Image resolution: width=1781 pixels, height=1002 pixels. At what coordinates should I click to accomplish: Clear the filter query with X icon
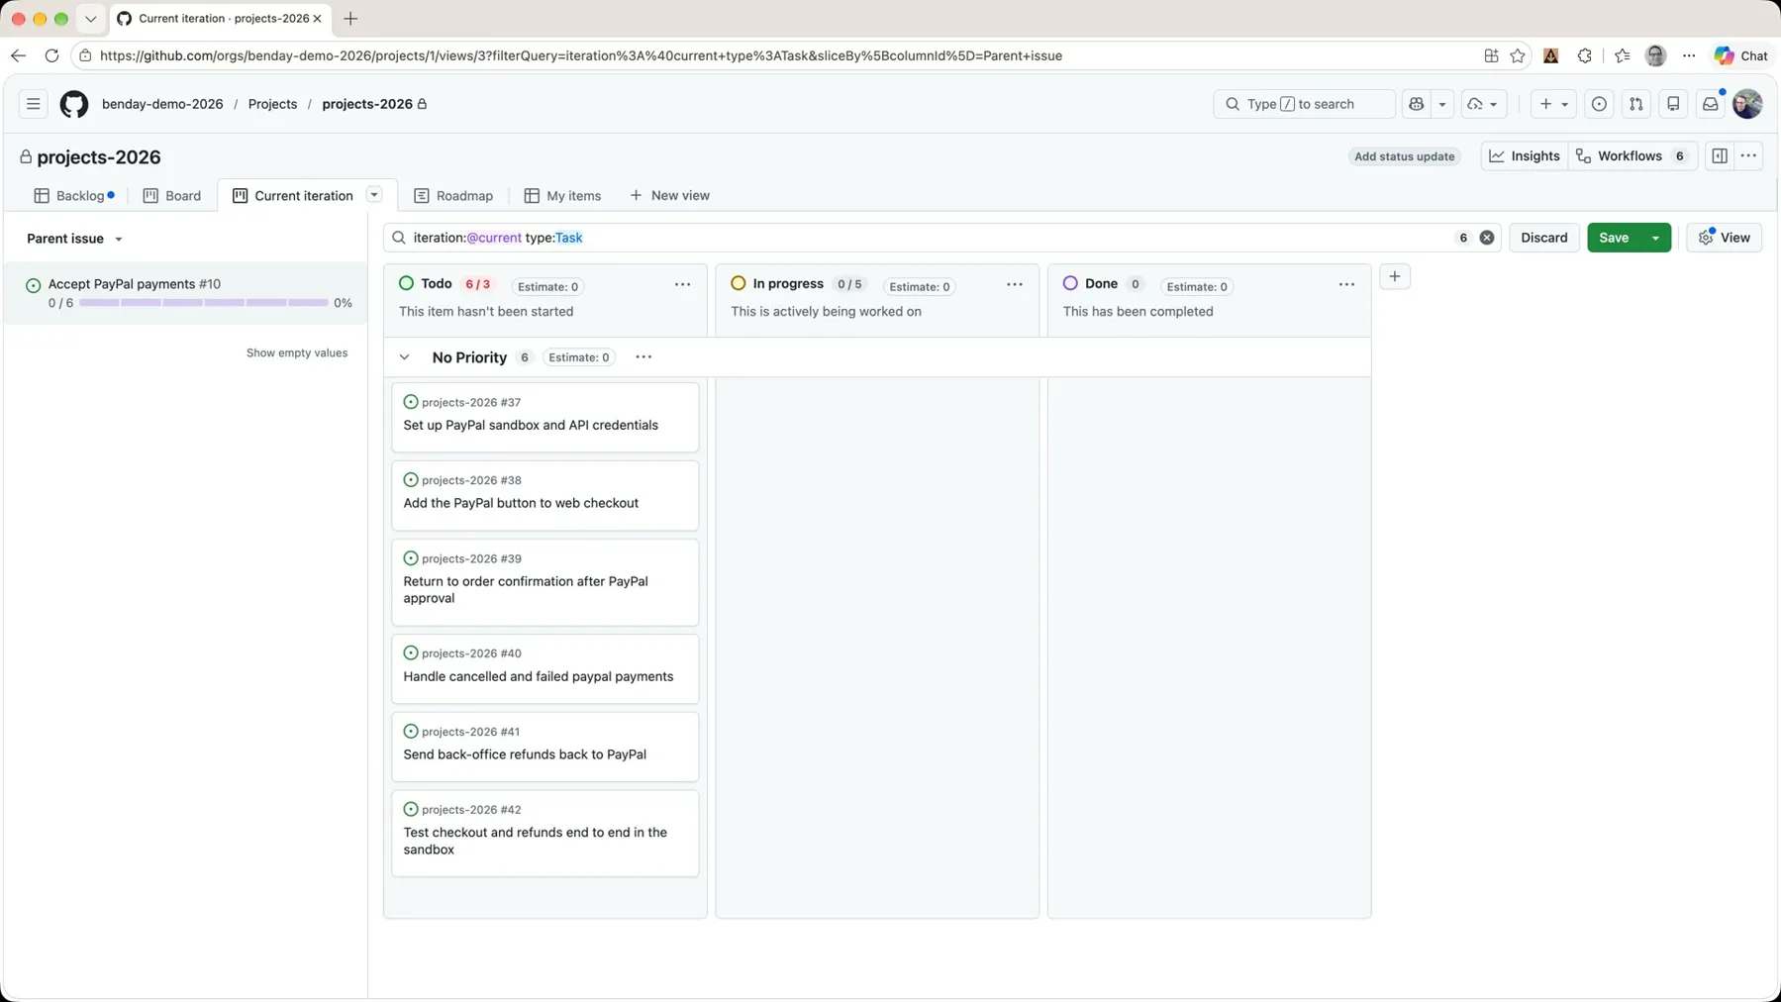click(x=1487, y=238)
